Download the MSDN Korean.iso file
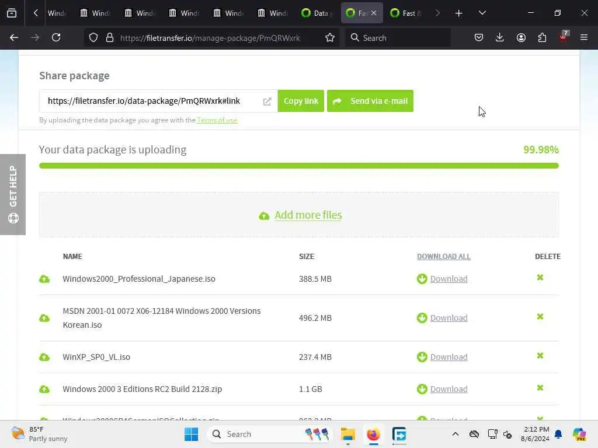This screenshot has height=448, width=598. coord(449,318)
